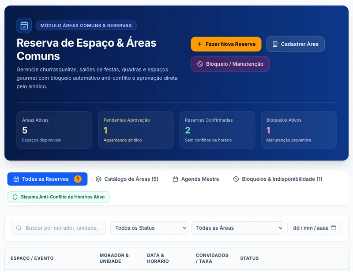Click the calendar icon in Todas as Reservas tab
Image resolution: width=353 pixels, height=272 pixels.
pyautogui.click(x=16, y=179)
